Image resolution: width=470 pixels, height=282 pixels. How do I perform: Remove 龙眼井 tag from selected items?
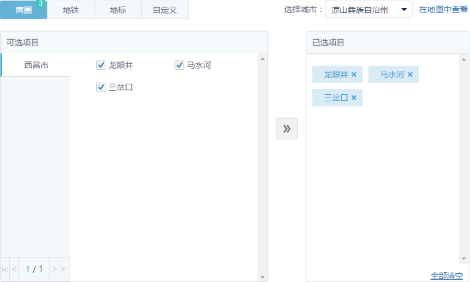(354, 75)
